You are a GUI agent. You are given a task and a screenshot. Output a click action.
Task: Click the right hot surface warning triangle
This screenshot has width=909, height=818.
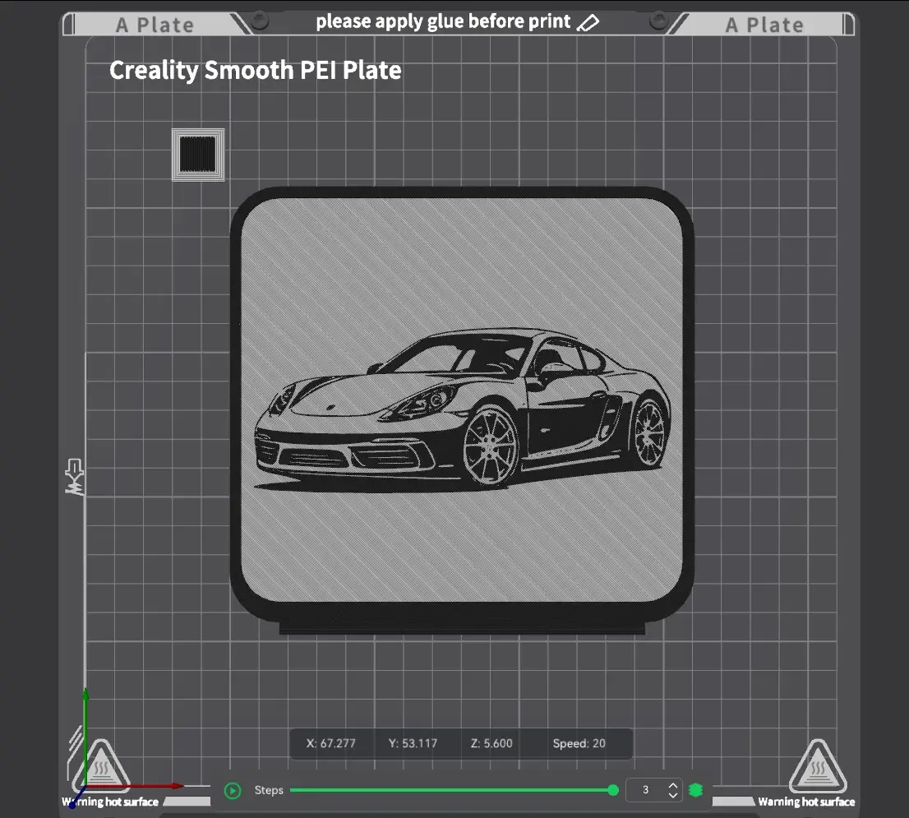click(x=818, y=766)
